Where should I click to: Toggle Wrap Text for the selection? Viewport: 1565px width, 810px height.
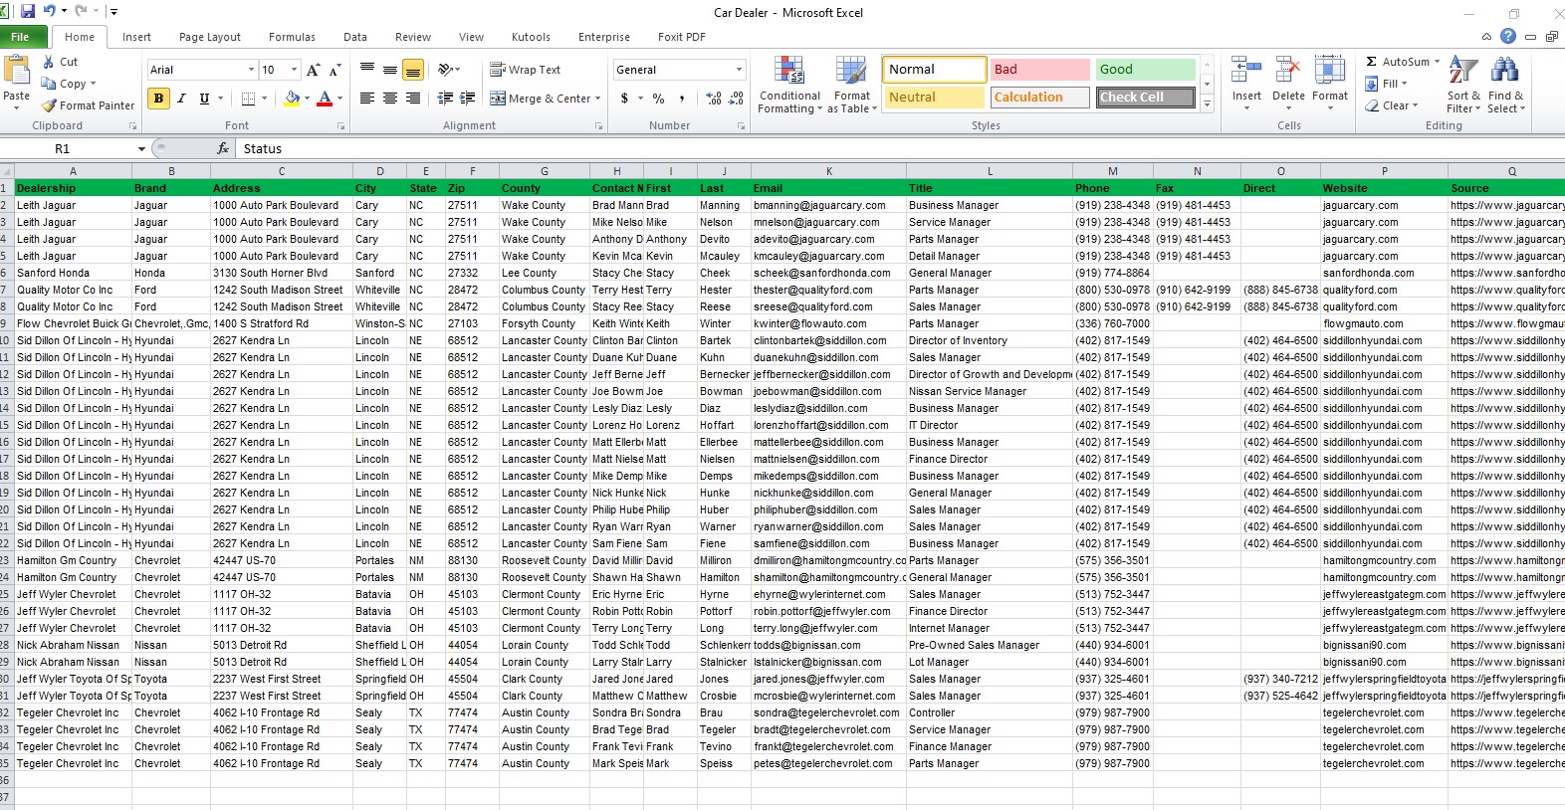pos(525,70)
